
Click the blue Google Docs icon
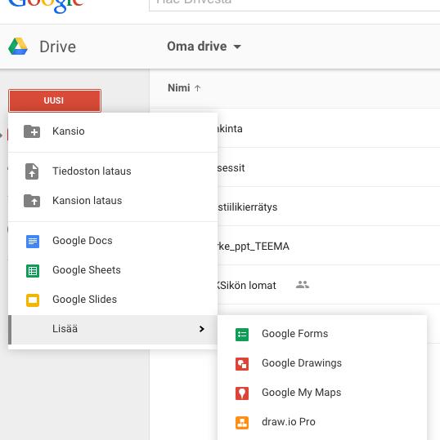(x=33, y=242)
